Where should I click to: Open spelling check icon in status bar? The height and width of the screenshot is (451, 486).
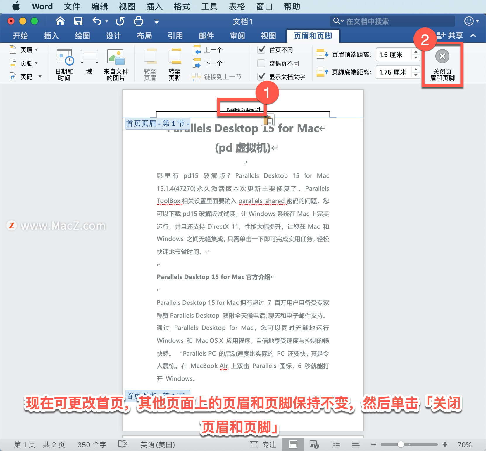123,444
